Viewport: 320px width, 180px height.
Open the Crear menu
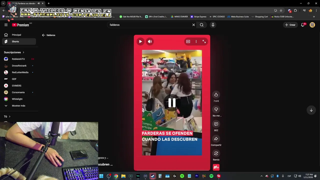[x=290, y=25]
